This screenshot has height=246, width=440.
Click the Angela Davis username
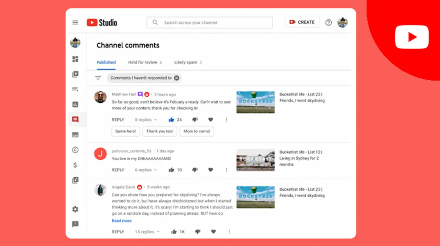[123, 187]
